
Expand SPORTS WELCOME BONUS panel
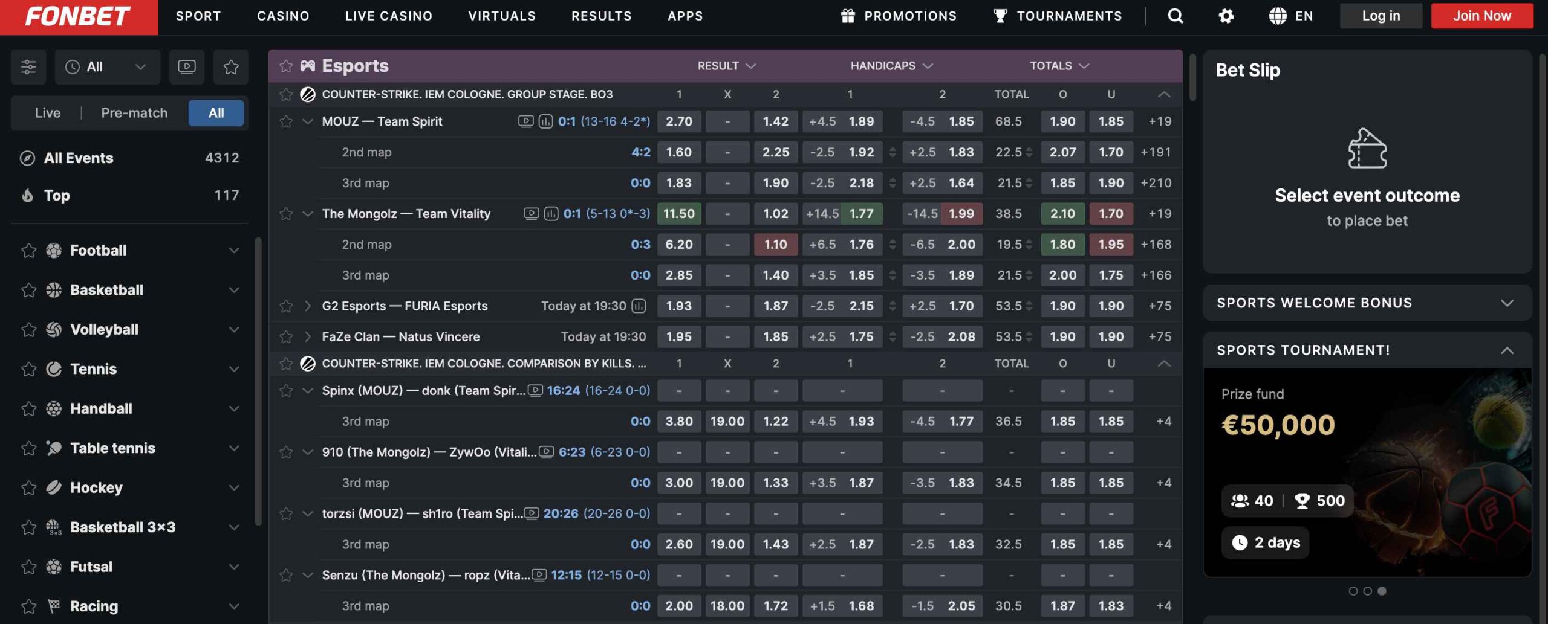(1367, 303)
